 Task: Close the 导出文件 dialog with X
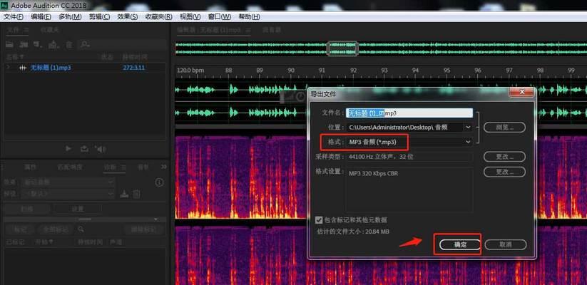(522, 92)
